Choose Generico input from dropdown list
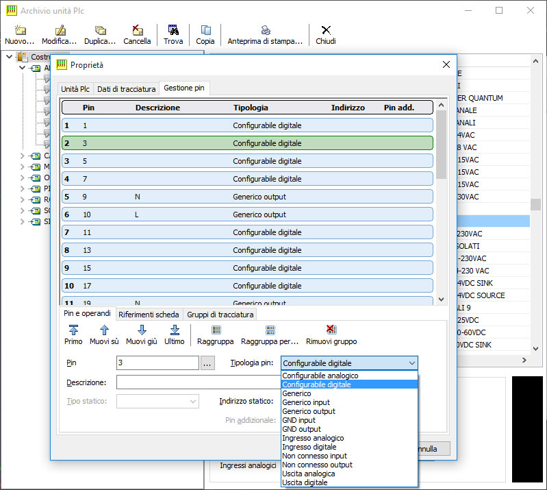The width and height of the screenshot is (547, 490). pyautogui.click(x=306, y=402)
